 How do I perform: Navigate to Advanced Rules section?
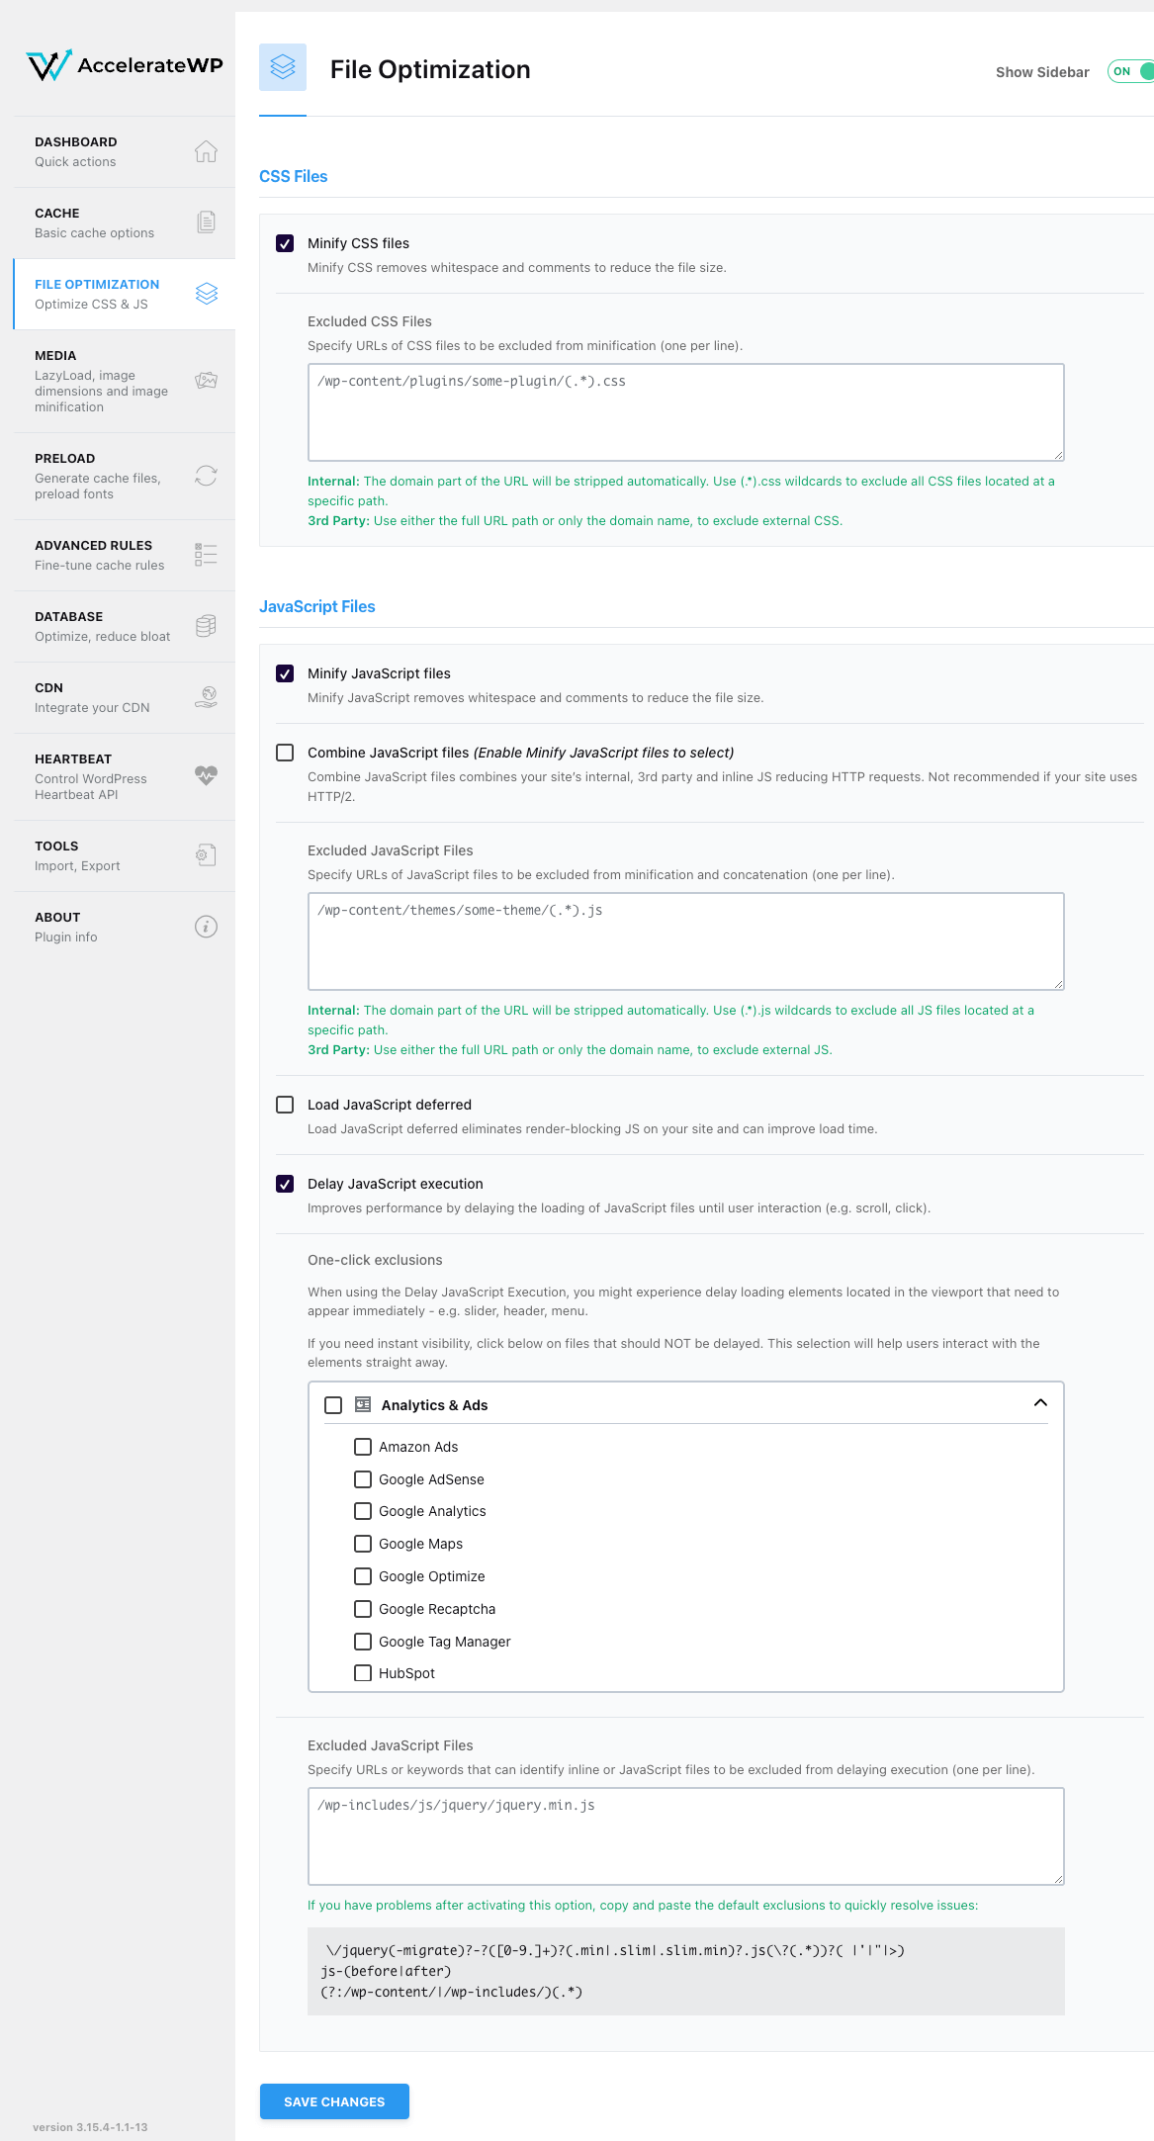click(x=125, y=555)
